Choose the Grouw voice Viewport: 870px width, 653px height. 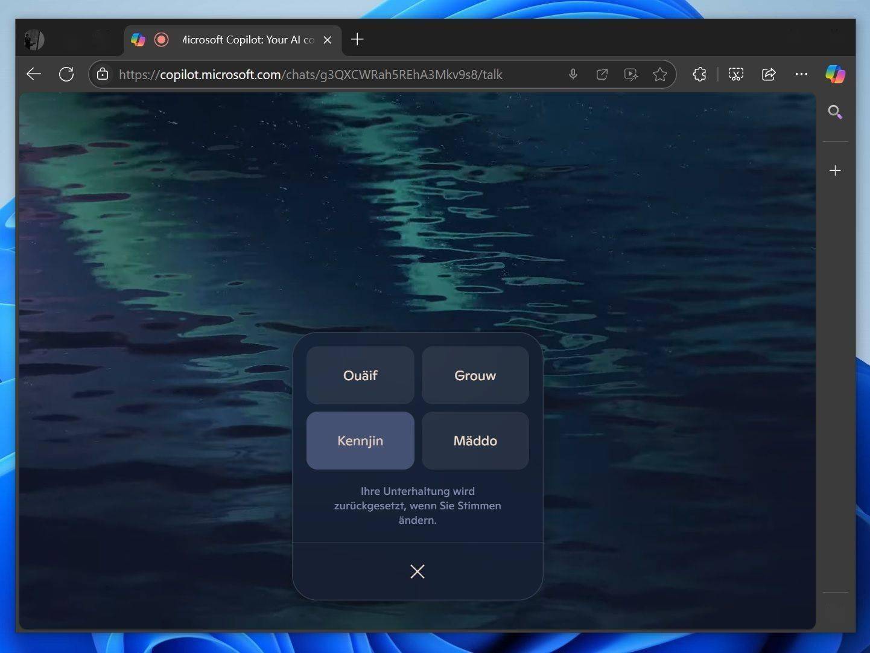(475, 375)
